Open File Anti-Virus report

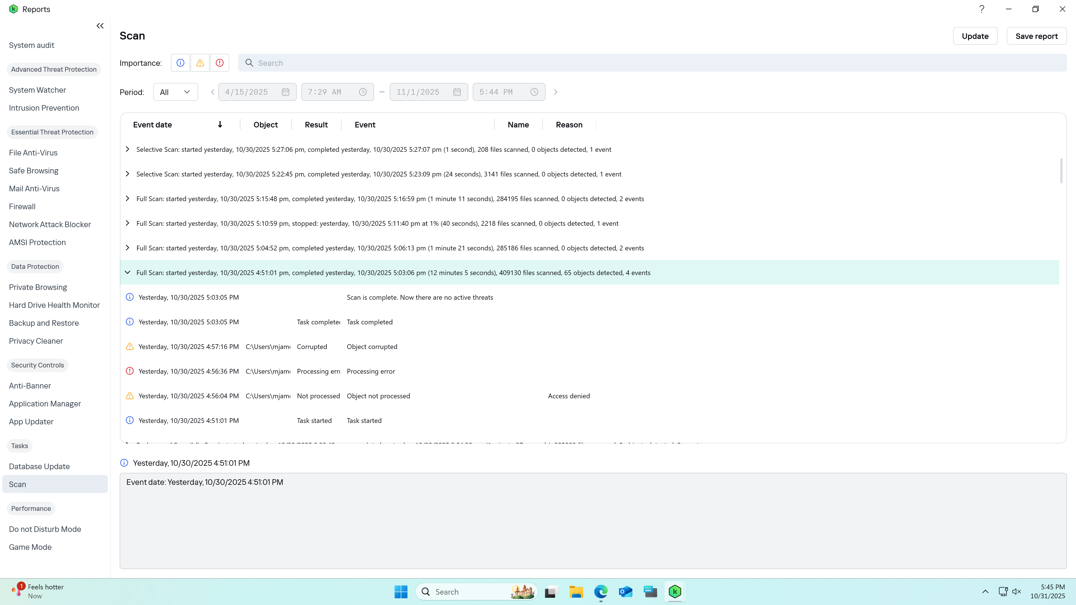pos(33,153)
